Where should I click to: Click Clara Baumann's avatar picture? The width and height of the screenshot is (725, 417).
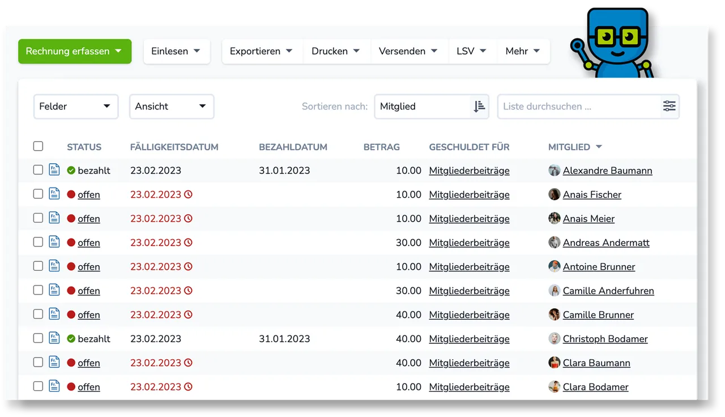click(555, 363)
